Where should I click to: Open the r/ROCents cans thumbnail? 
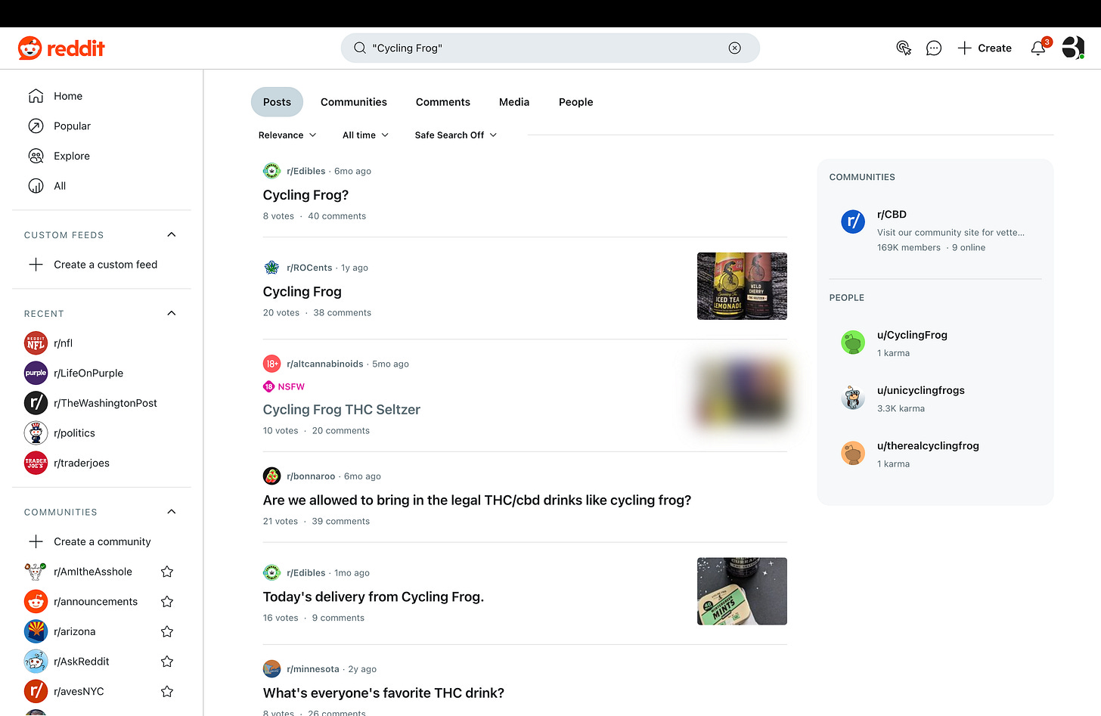tap(742, 286)
